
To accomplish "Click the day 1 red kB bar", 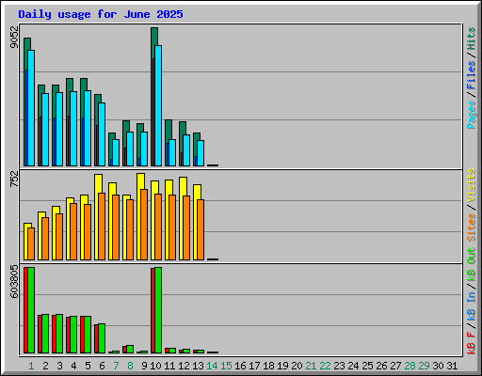I will point(25,310).
